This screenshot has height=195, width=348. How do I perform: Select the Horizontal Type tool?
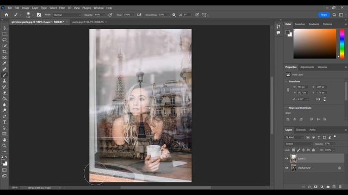point(4,122)
